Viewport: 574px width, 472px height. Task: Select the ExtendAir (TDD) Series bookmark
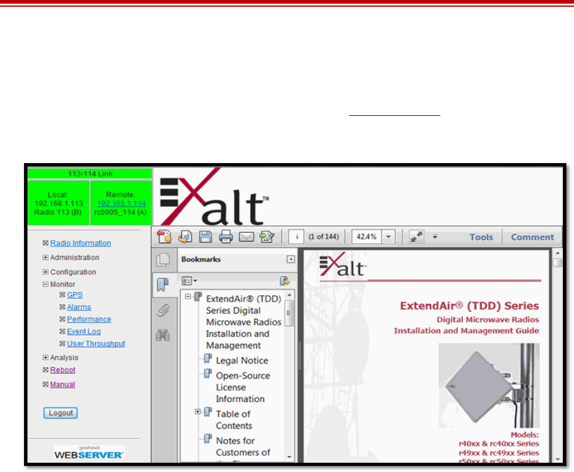pos(244,322)
